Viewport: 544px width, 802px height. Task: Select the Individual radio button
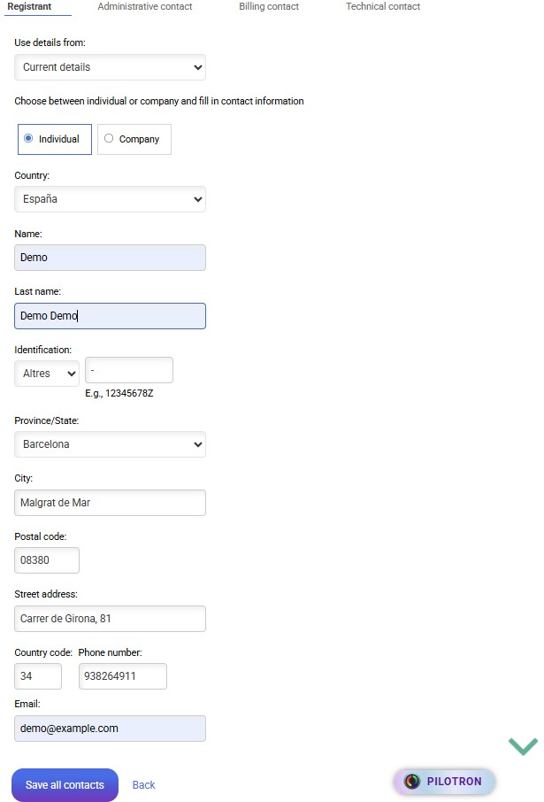(29, 139)
